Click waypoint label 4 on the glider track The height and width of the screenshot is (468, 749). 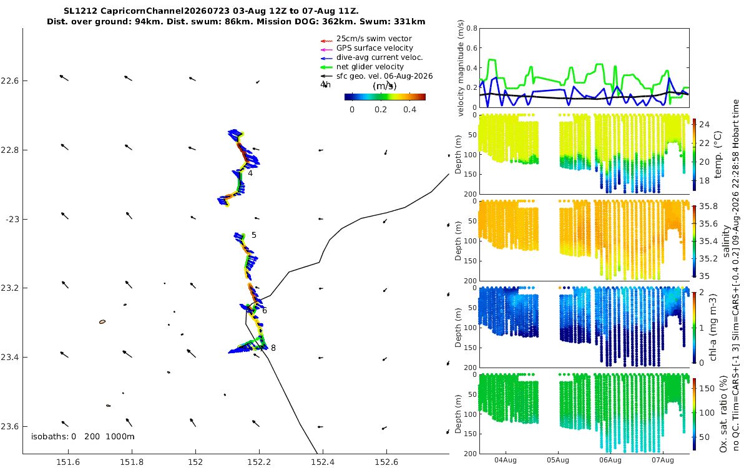click(x=250, y=173)
